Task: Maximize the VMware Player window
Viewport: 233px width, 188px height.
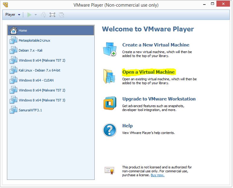Action: point(213,4)
